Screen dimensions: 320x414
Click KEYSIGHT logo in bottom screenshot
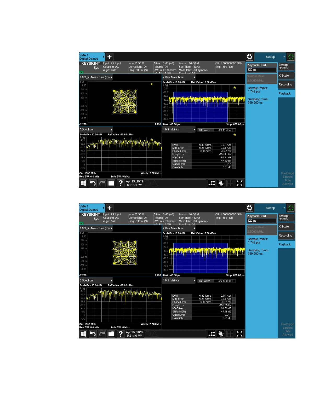click(91, 215)
